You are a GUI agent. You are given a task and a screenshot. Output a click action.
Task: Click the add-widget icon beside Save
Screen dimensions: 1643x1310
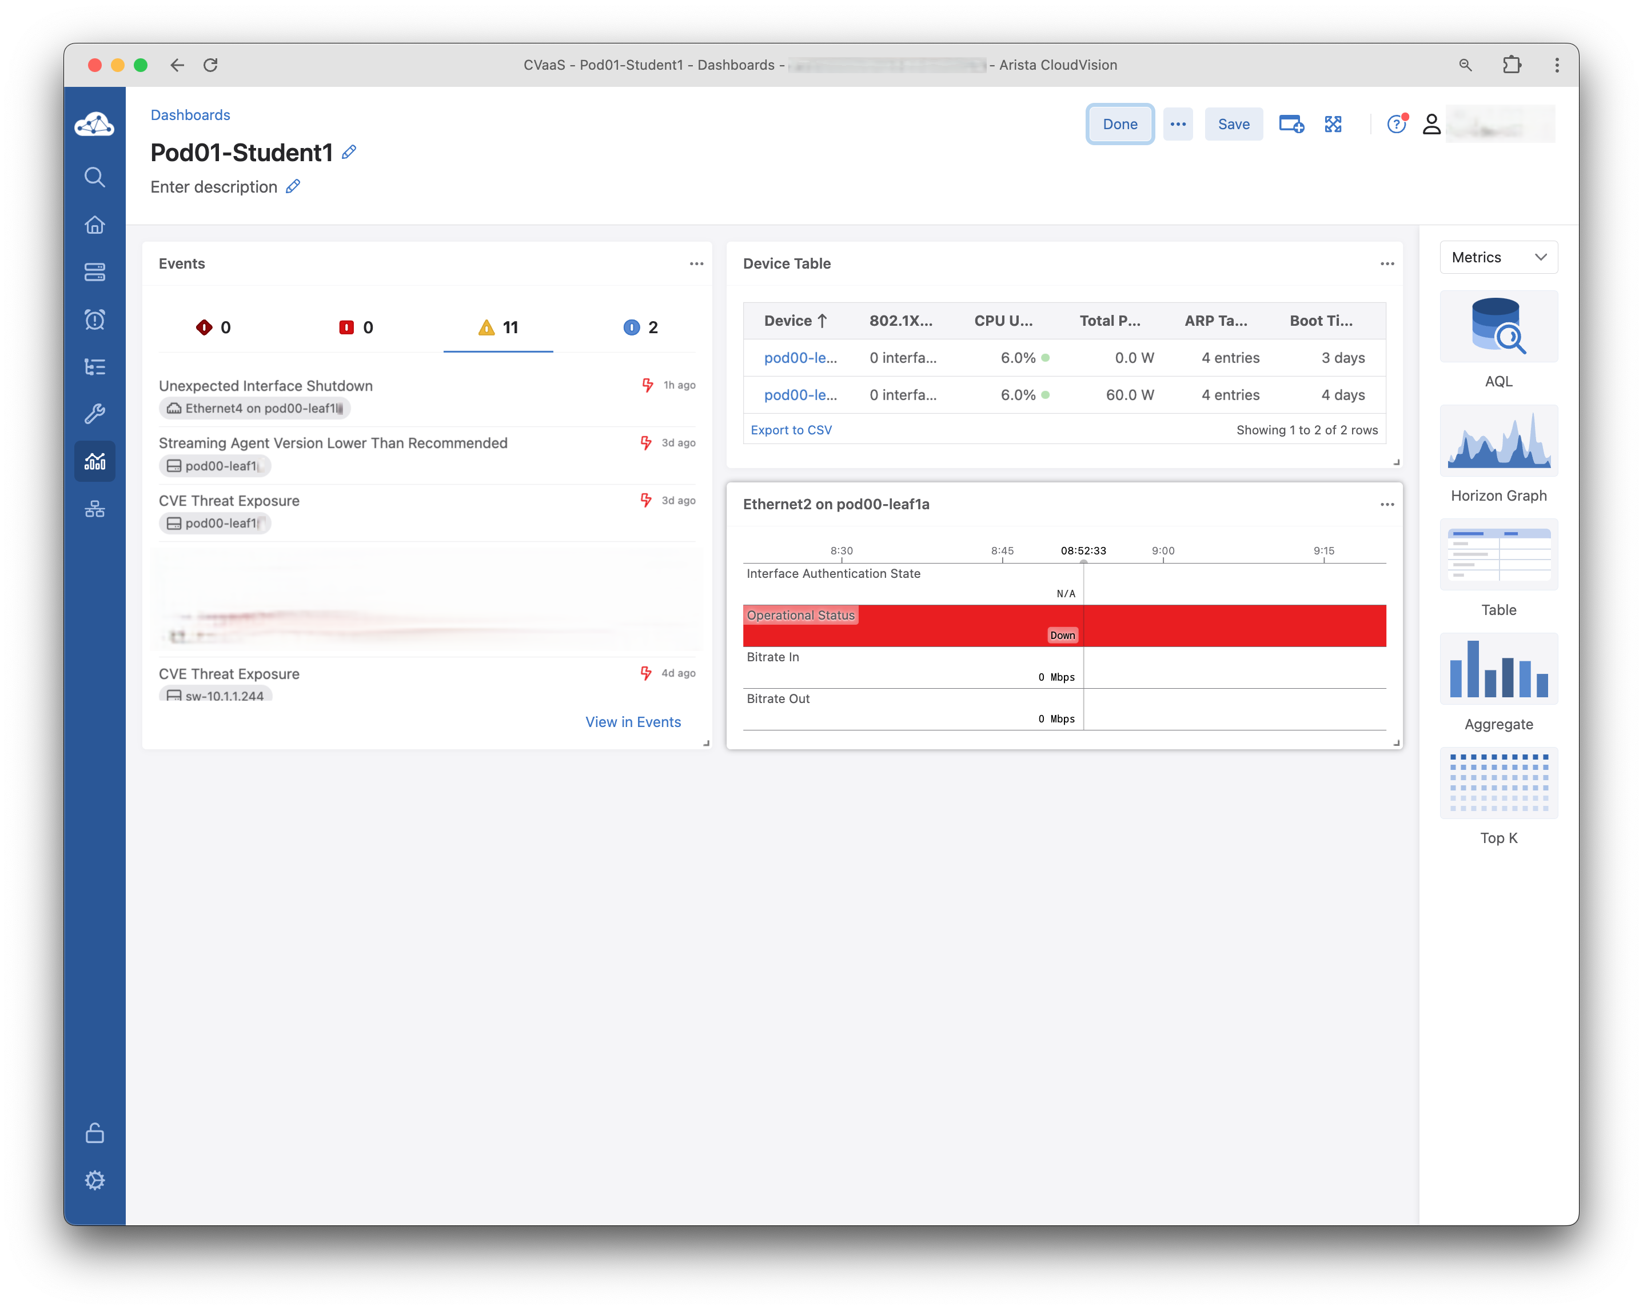pyautogui.click(x=1291, y=124)
